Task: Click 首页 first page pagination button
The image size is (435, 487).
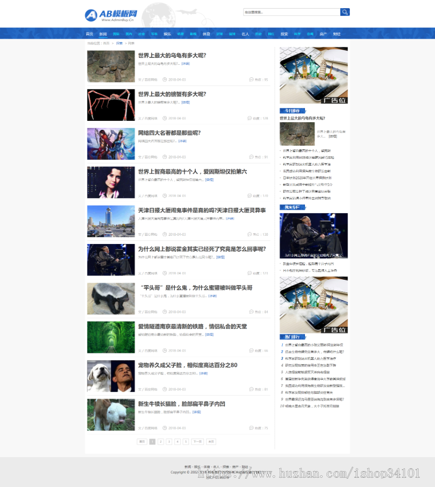Action: coord(142,442)
